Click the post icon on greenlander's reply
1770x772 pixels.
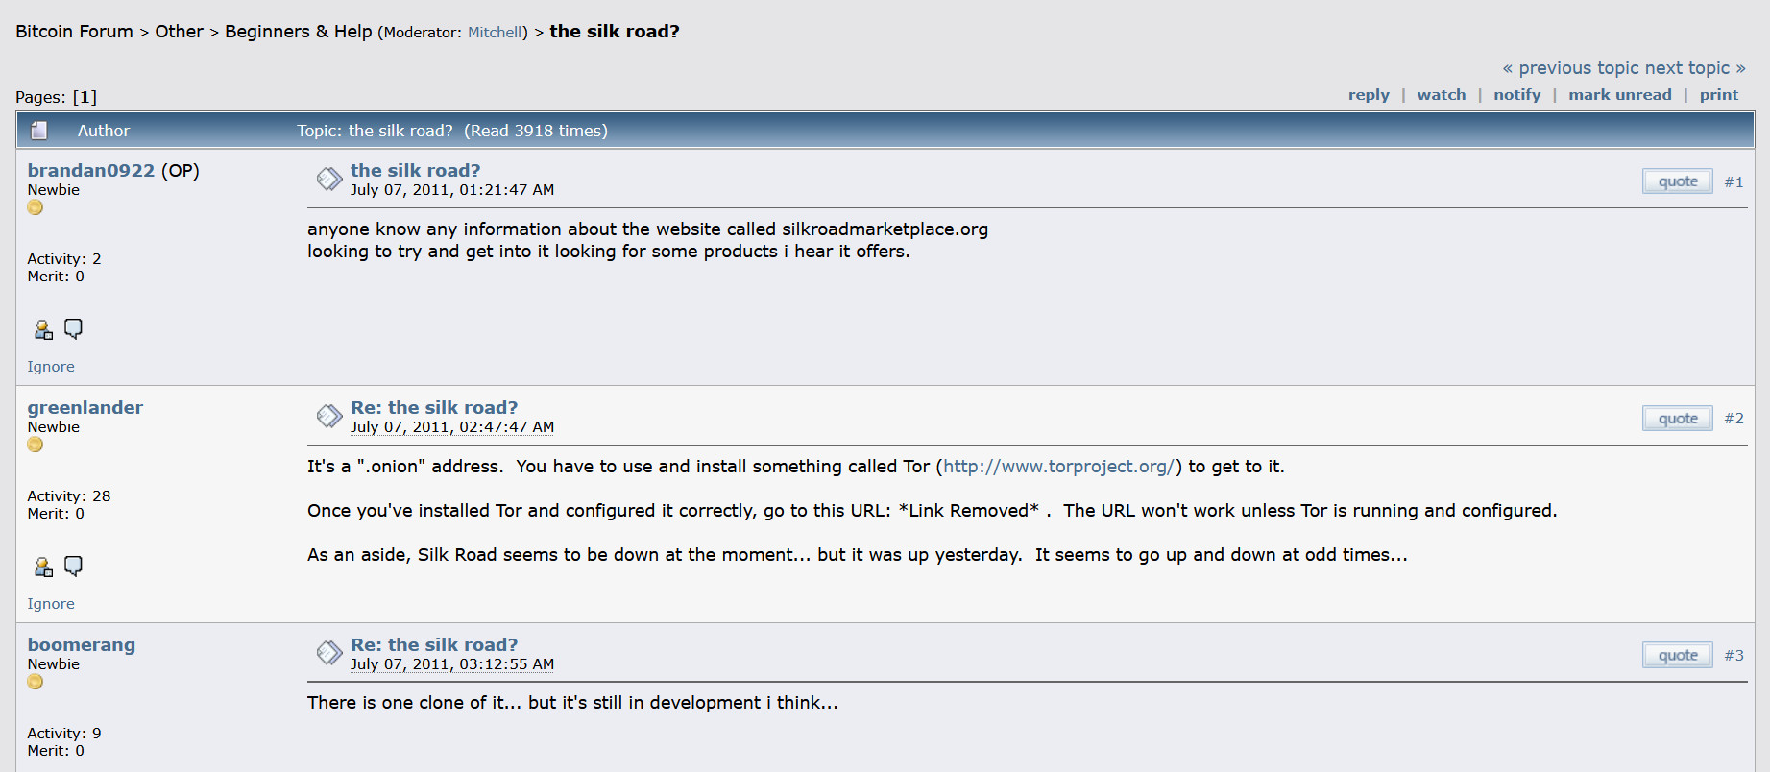click(x=328, y=416)
